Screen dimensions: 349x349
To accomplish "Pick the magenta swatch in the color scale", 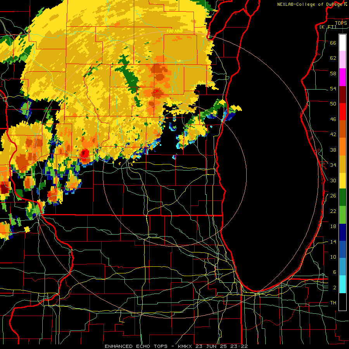I will (342, 77).
